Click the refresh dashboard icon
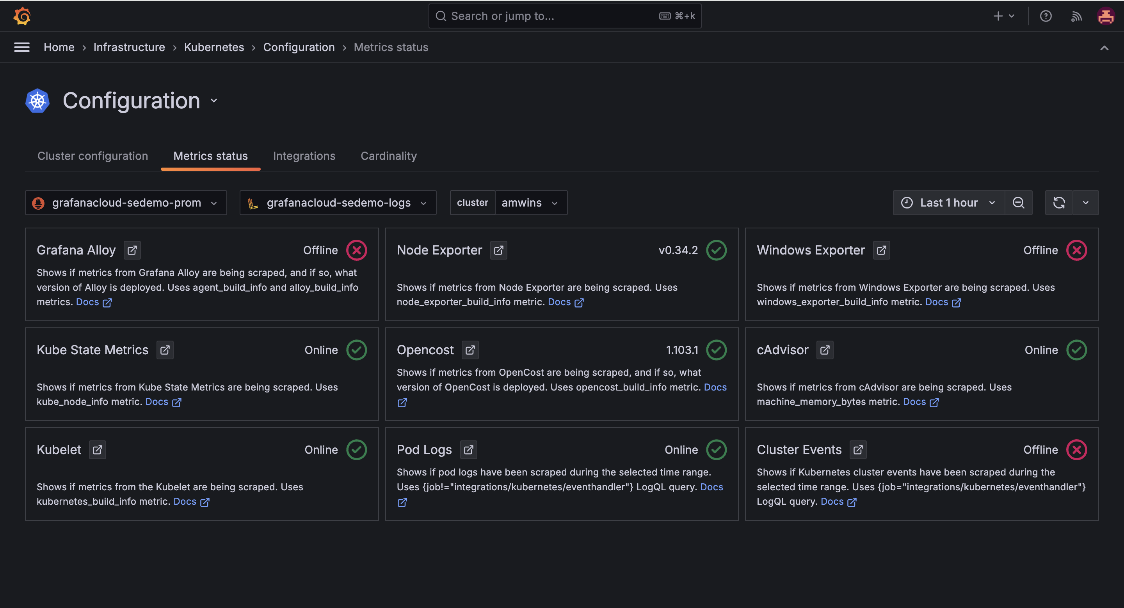Viewport: 1124px width, 608px height. click(1060, 202)
